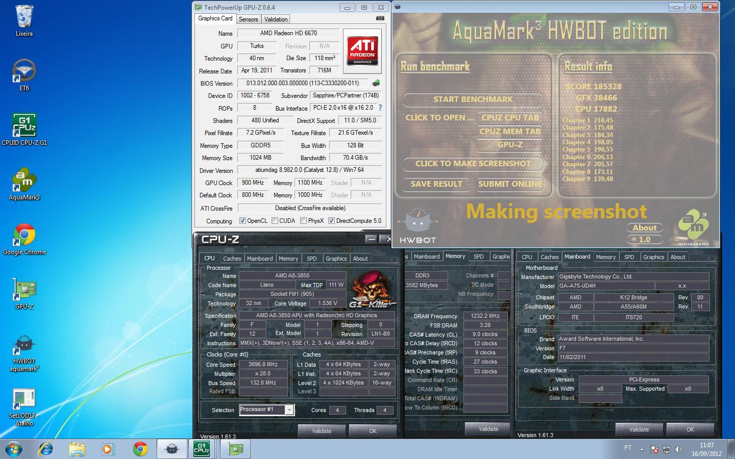Click the ATI Radeon logo in GPU-Z
Screen dimensions: 735x459
coord(362,51)
